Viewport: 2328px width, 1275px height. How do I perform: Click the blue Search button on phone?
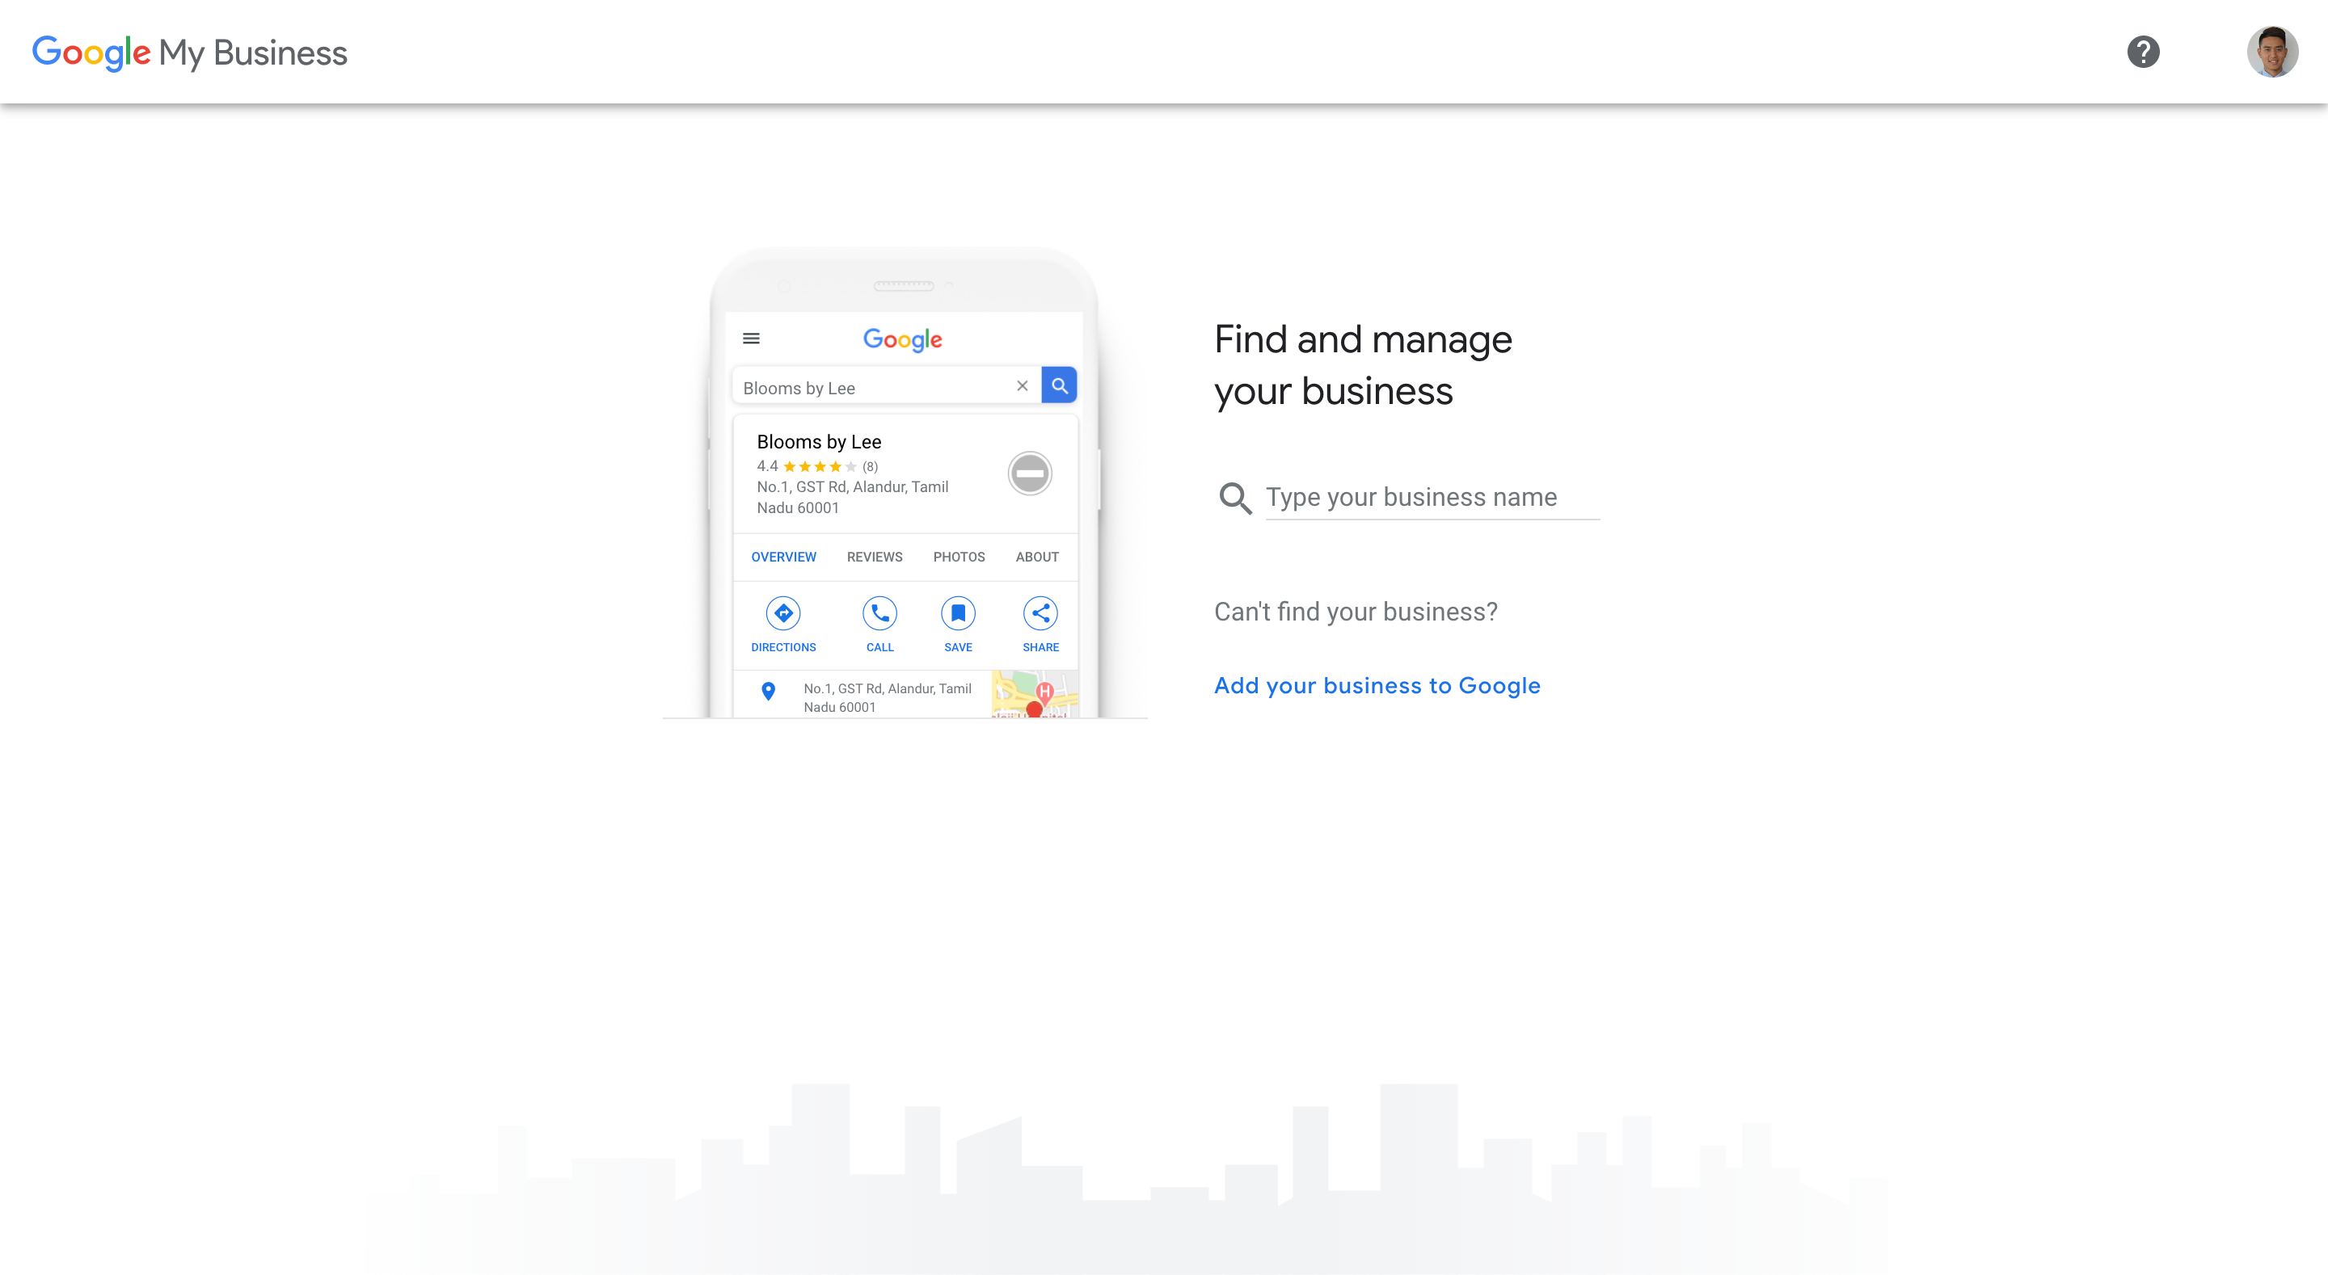[x=1059, y=386]
